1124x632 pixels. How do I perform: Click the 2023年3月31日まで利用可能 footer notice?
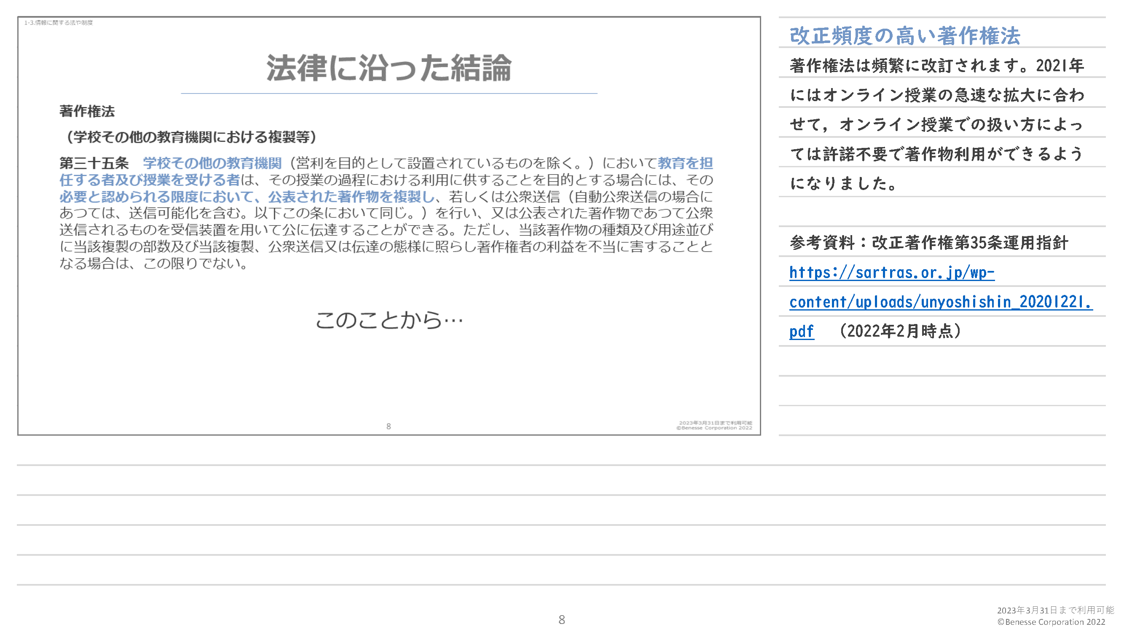pyautogui.click(x=1055, y=610)
